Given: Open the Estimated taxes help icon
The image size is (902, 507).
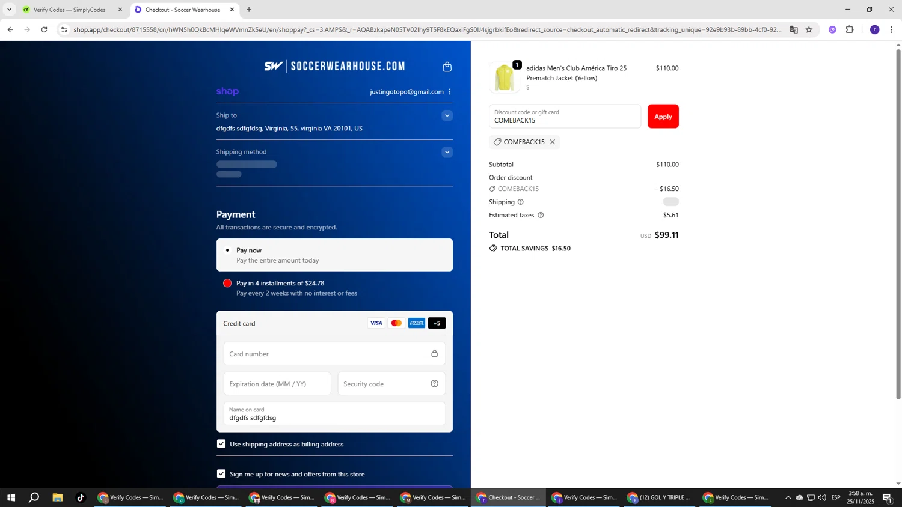Looking at the screenshot, I should pos(541,216).
